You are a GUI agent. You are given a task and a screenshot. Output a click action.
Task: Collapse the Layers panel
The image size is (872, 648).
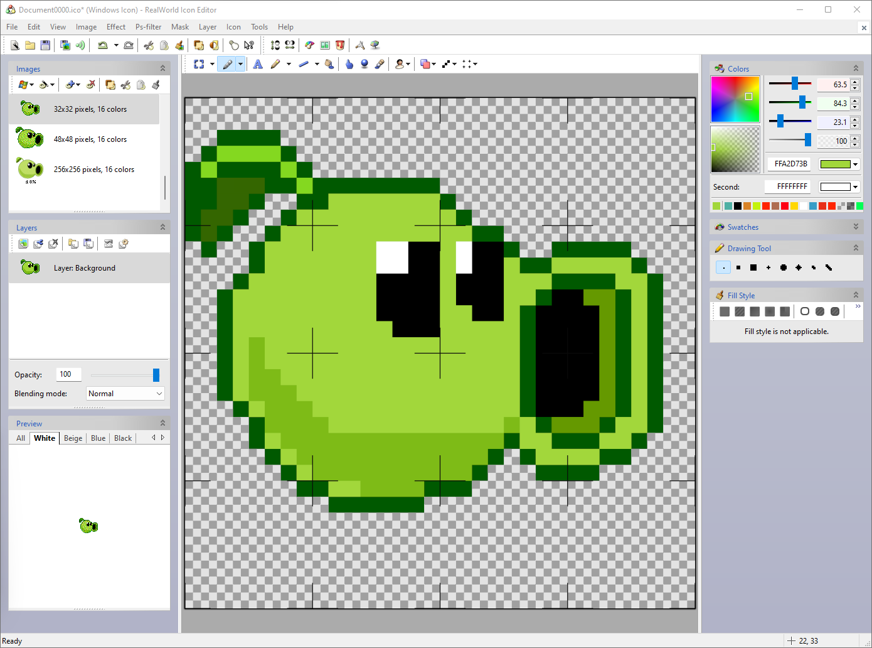[x=162, y=227]
